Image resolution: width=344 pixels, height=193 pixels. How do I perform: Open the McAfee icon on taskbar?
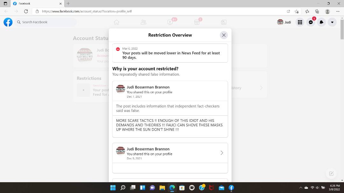(x=211, y=188)
